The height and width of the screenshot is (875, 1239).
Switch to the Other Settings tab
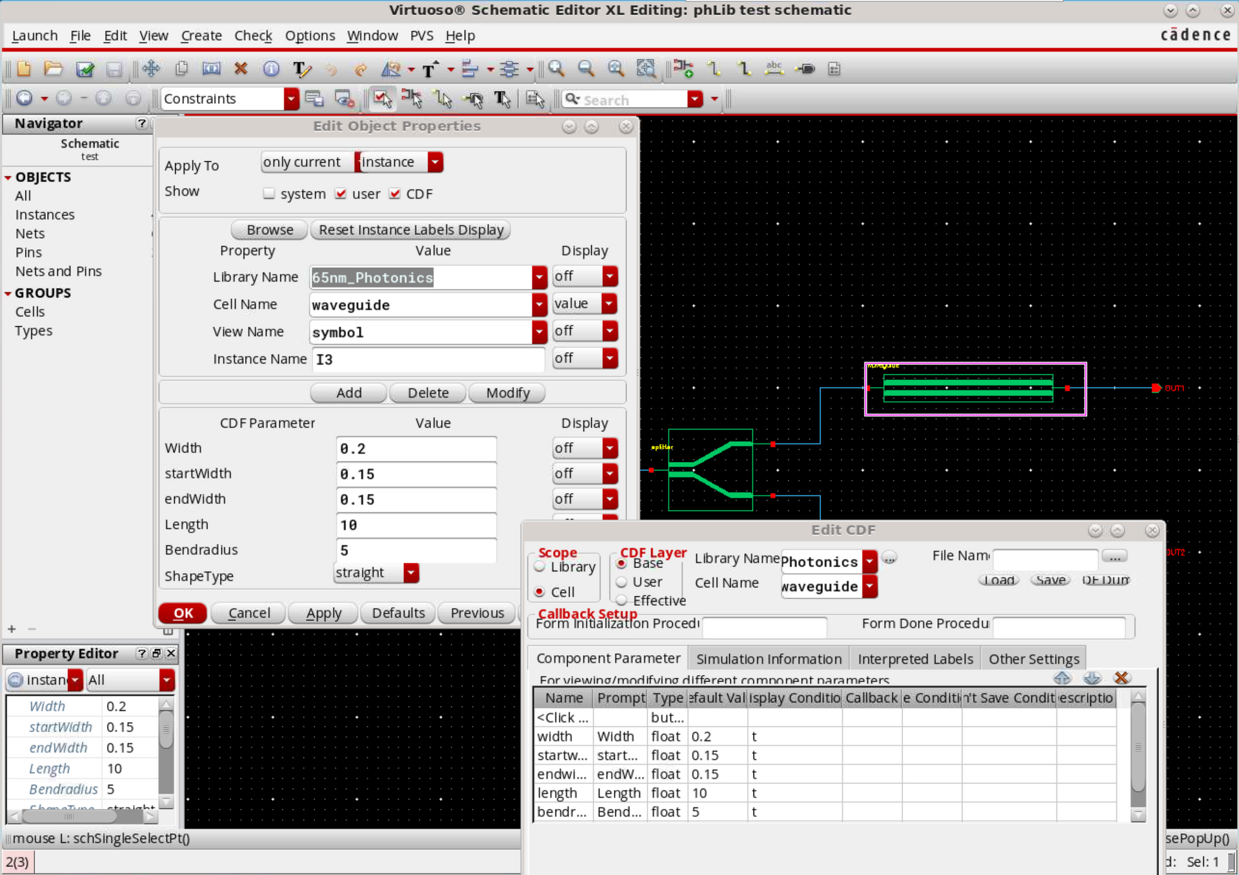(1034, 659)
